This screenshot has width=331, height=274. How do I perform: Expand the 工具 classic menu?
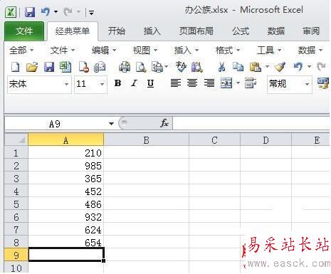[269, 51]
